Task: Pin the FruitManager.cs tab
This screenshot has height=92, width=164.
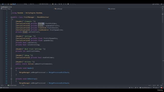Action: [9, 7]
